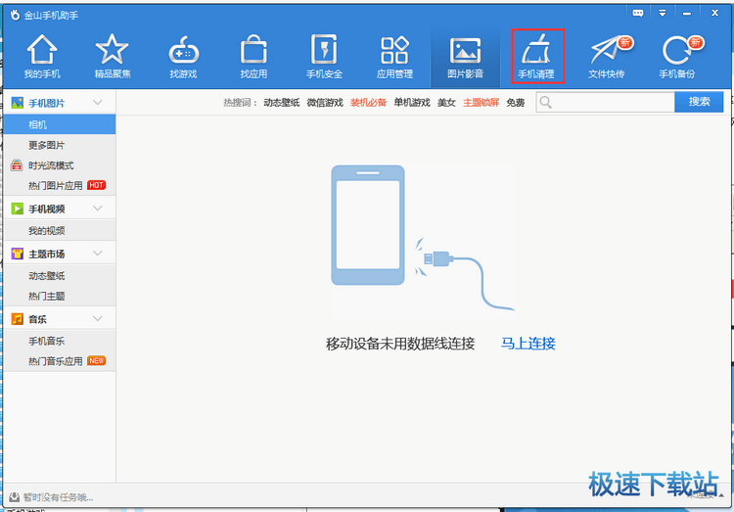Open 时光流模式 sidebar entry
This screenshot has width=734, height=512.
[x=60, y=165]
